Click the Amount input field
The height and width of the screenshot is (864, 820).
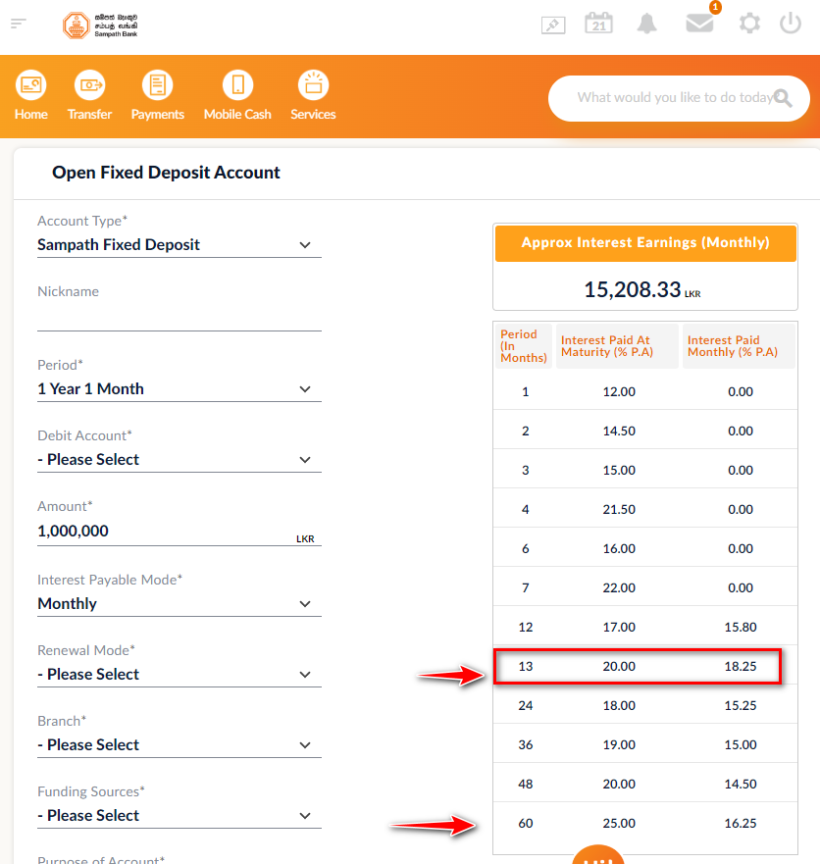point(179,532)
